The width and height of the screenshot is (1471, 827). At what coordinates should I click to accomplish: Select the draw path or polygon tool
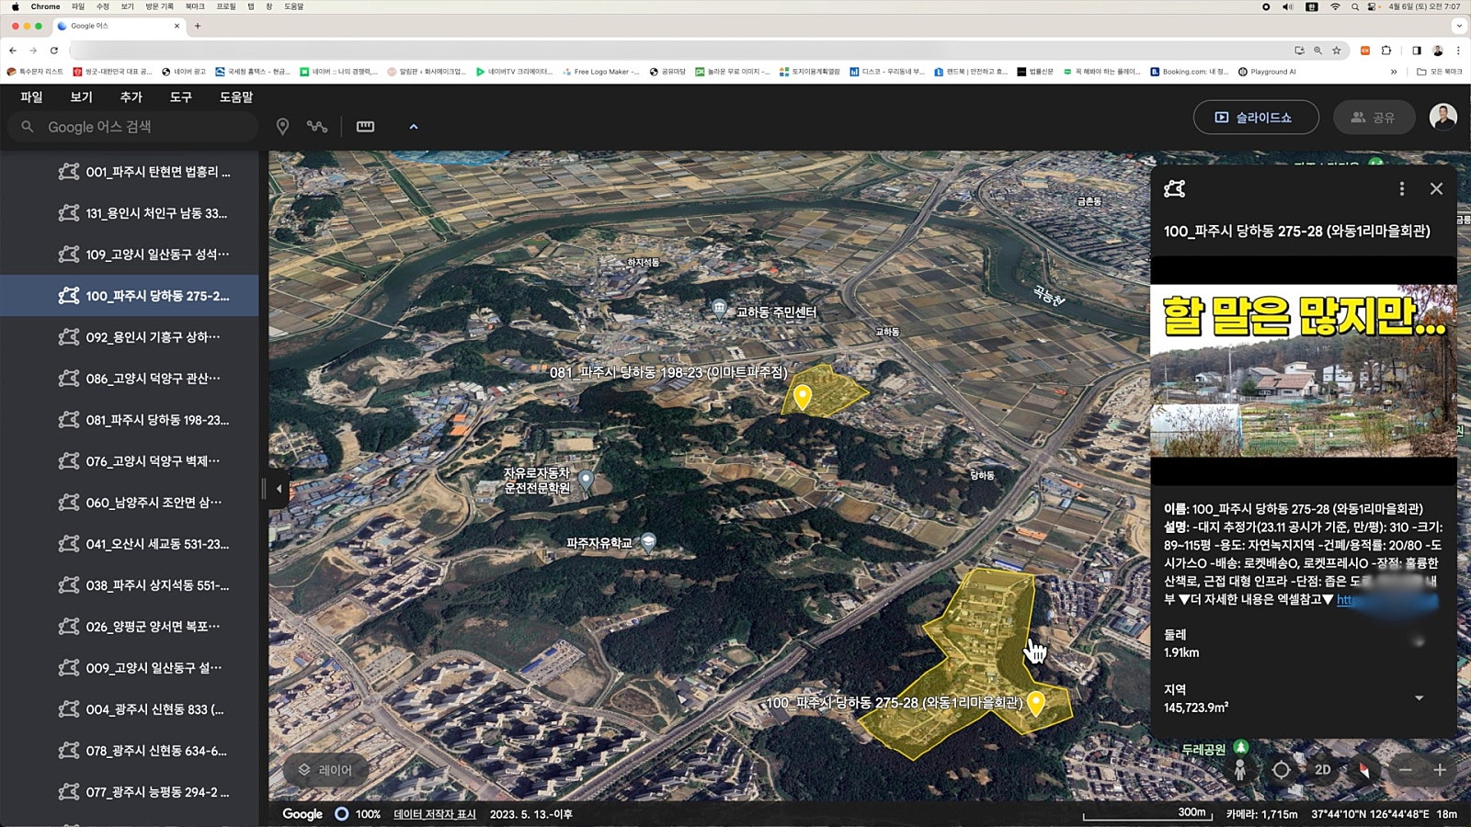tap(317, 127)
